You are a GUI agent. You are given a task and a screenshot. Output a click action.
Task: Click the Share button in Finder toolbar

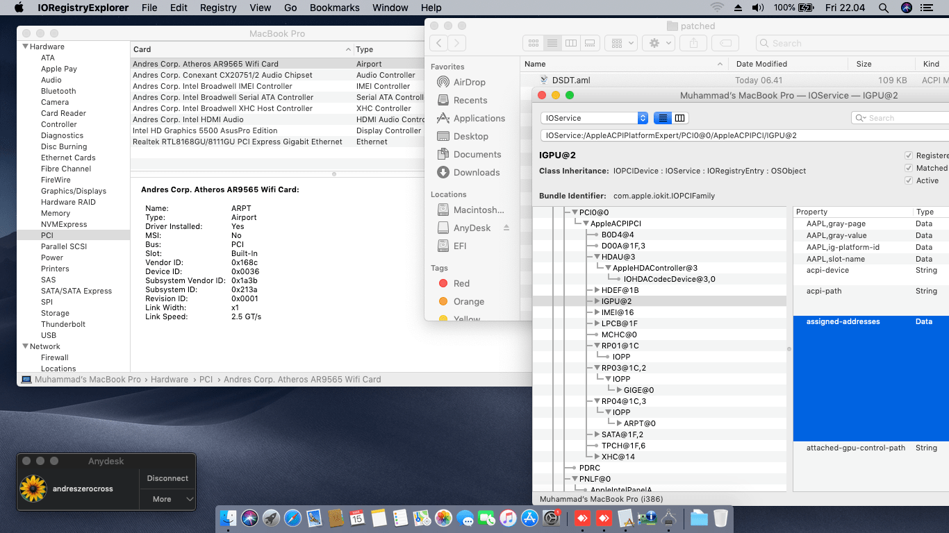(x=693, y=43)
